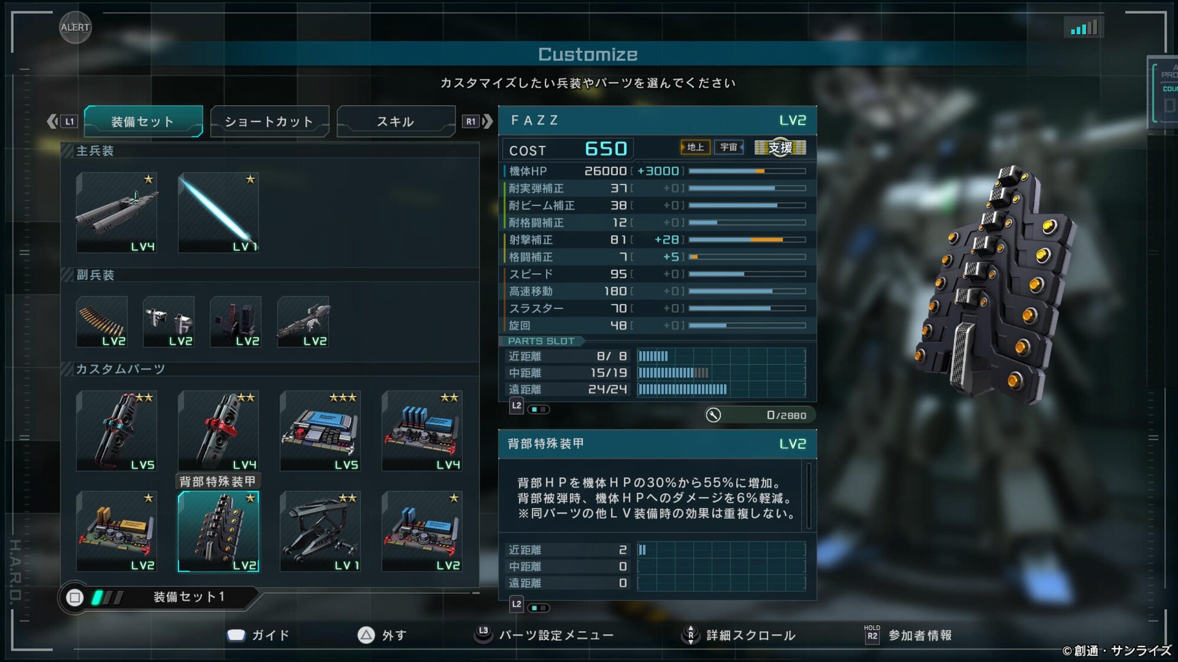Select the LV1 black frame custom part
Screen dimensions: 1178x662
[x=320, y=531]
